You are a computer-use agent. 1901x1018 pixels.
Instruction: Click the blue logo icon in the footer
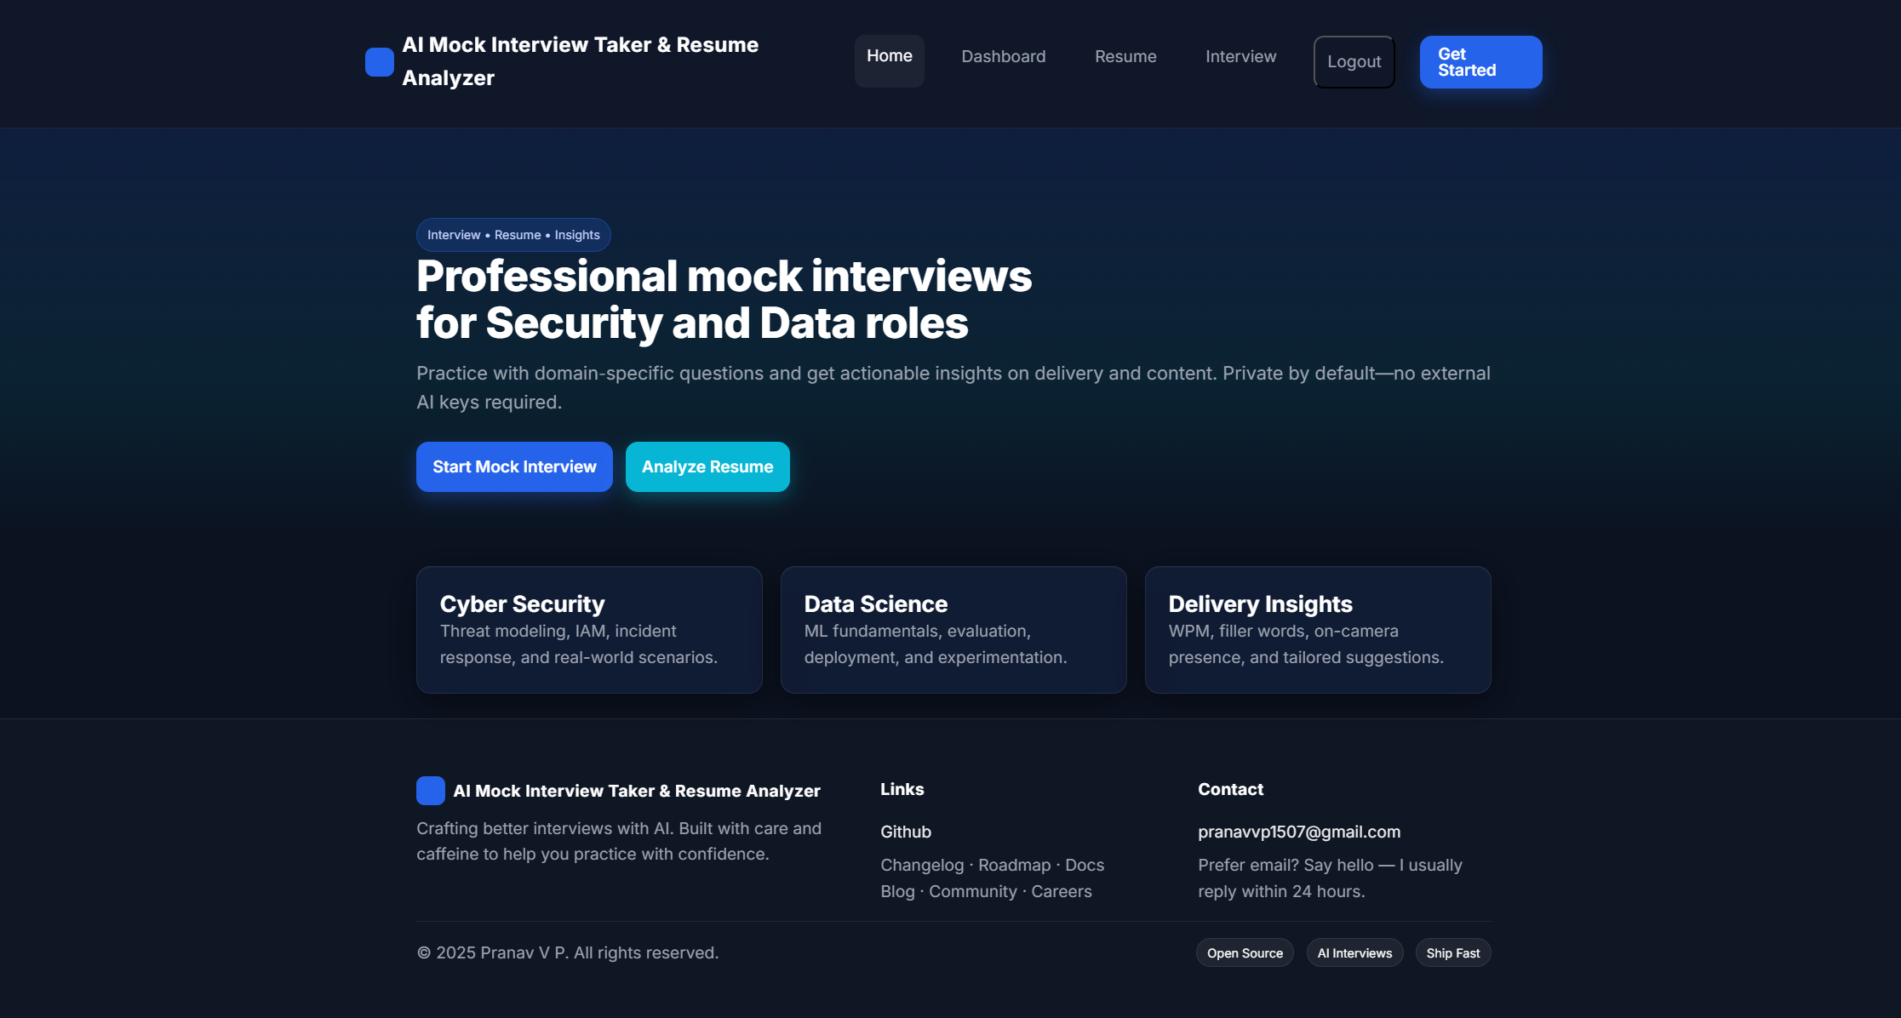click(x=430, y=790)
